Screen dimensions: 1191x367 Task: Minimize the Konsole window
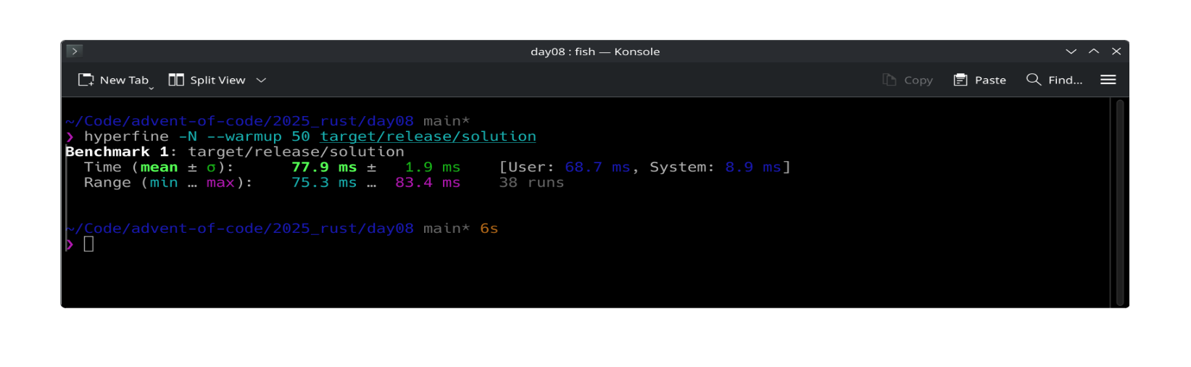pyautogui.click(x=1071, y=51)
